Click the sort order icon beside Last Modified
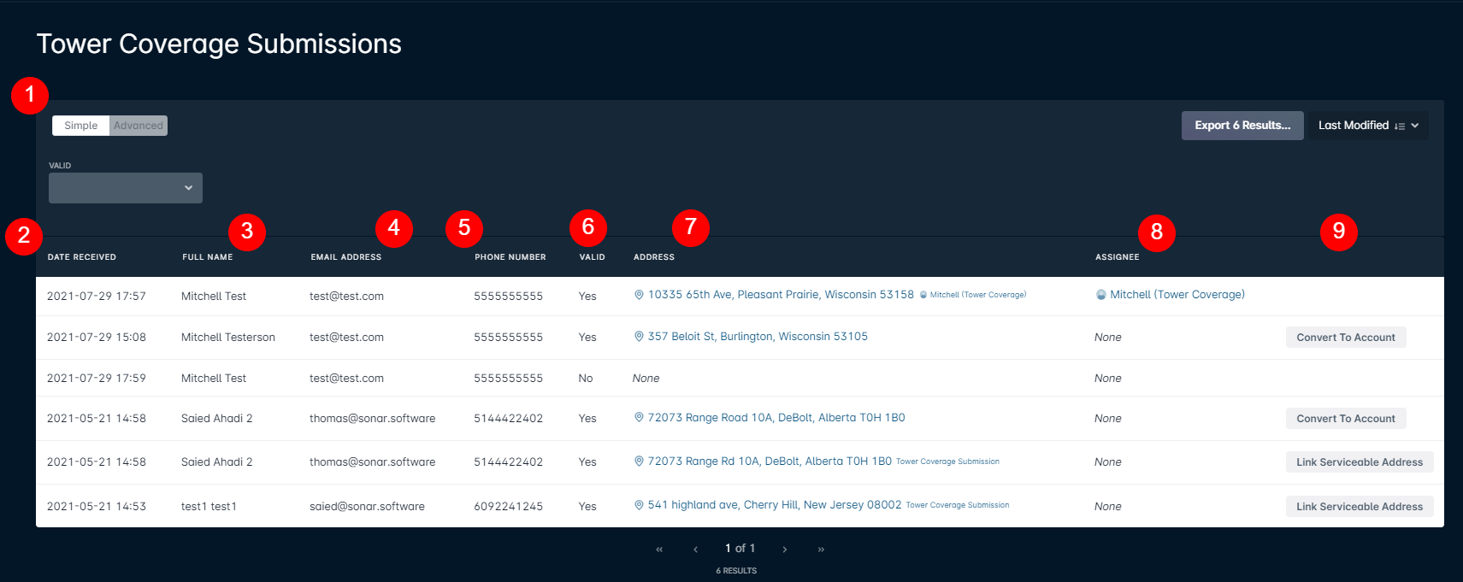The width and height of the screenshot is (1463, 582). (1400, 126)
